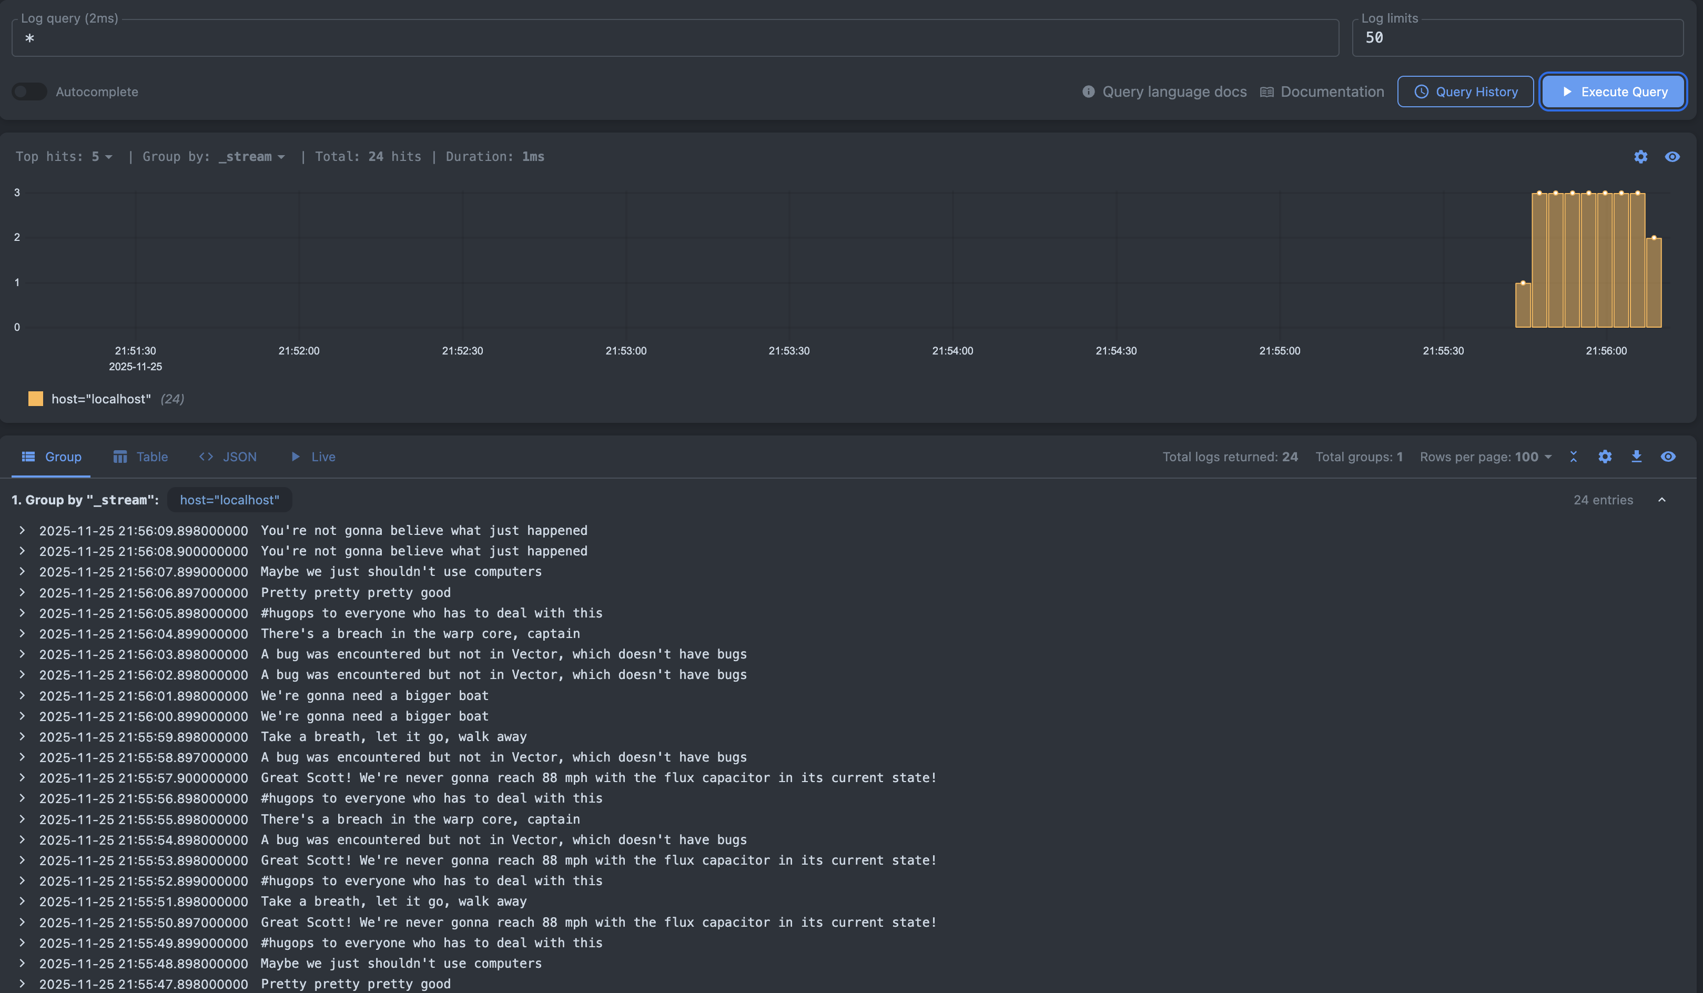This screenshot has width=1703, height=993.
Task: Click the Table view icon
Action: pos(120,457)
